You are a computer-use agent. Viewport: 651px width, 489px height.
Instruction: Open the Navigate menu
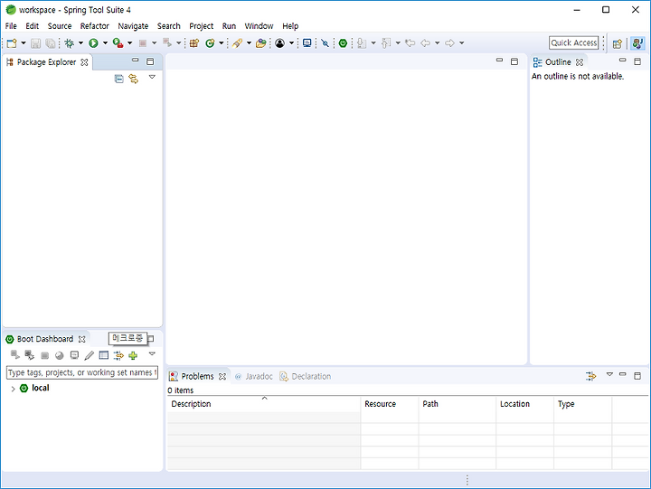tap(133, 25)
